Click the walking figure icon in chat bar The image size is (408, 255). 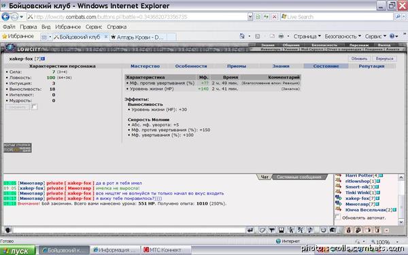tap(290, 230)
